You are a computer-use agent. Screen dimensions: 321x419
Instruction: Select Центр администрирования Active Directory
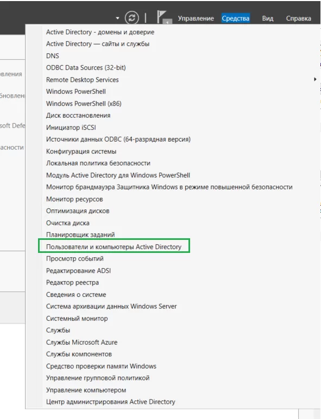(110, 402)
